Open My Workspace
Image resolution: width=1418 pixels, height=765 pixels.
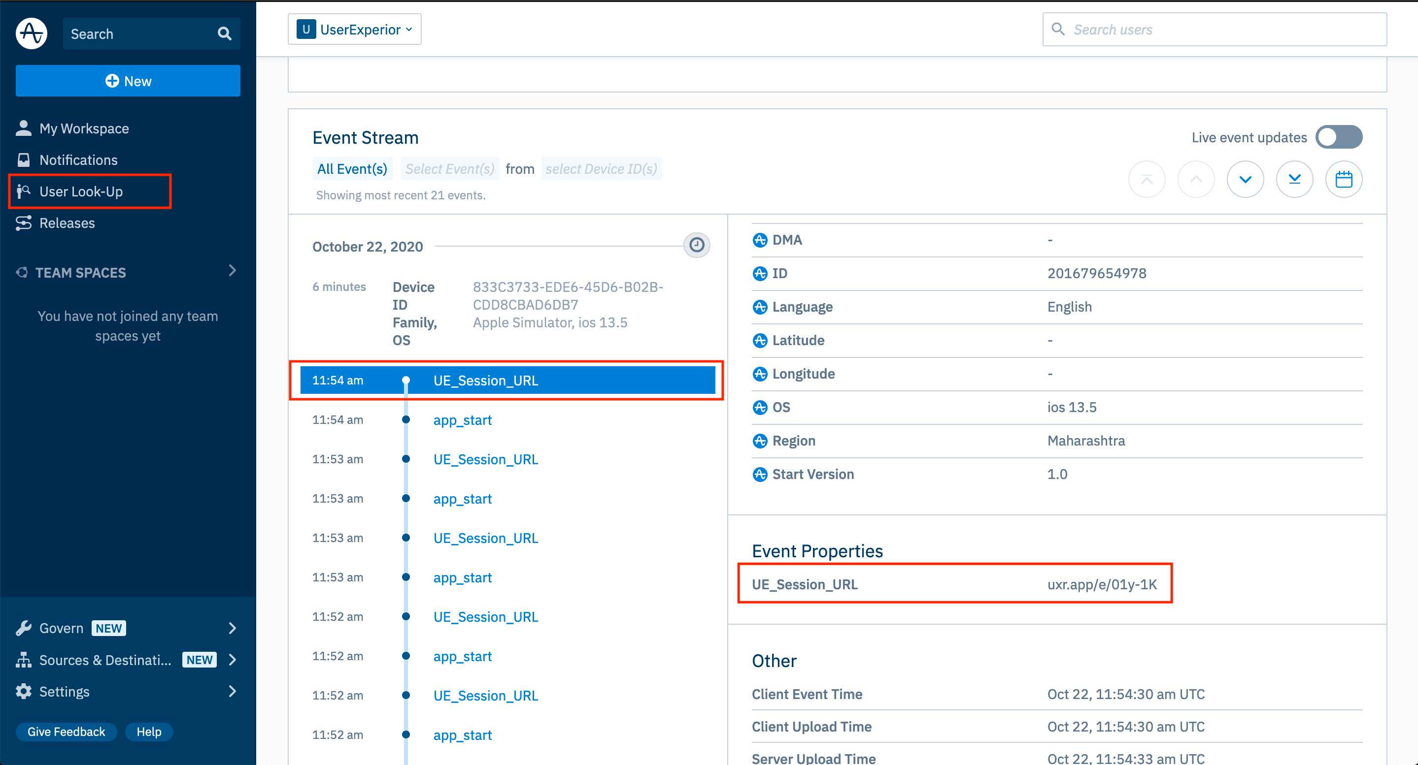click(x=84, y=128)
